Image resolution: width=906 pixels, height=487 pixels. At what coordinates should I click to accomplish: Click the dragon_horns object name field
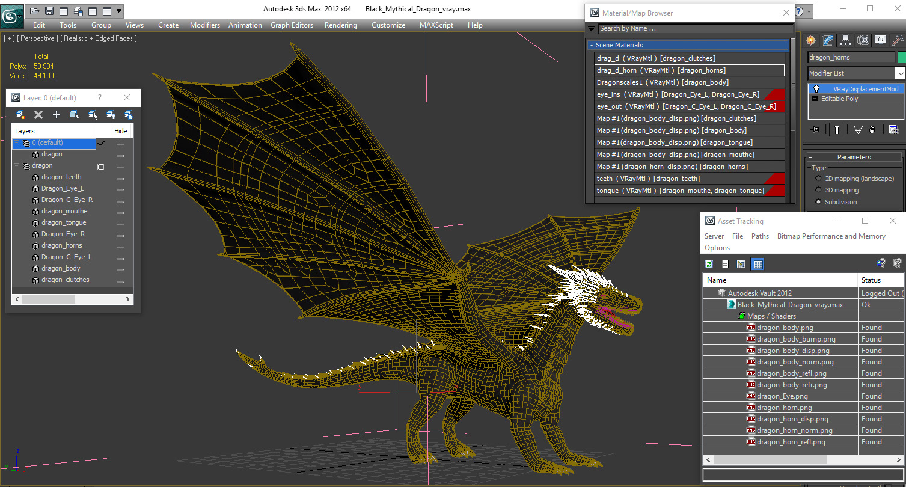851,57
